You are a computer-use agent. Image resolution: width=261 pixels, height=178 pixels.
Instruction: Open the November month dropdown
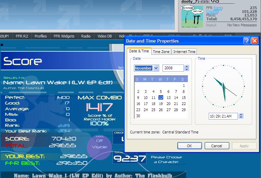pyautogui.click(x=156, y=68)
